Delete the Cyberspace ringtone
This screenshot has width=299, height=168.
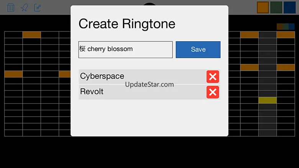coord(213,77)
